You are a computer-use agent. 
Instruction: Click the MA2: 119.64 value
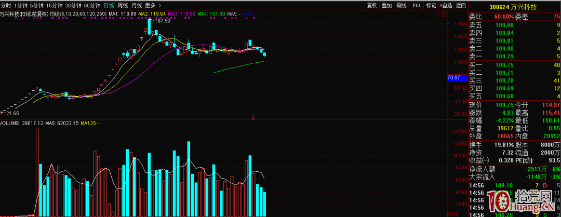pyautogui.click(x=153, y=14)
